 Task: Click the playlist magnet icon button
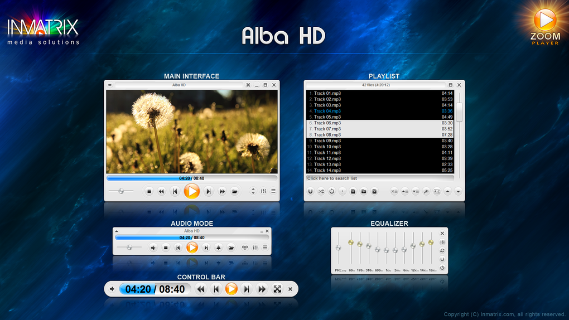tap(311, 191)
